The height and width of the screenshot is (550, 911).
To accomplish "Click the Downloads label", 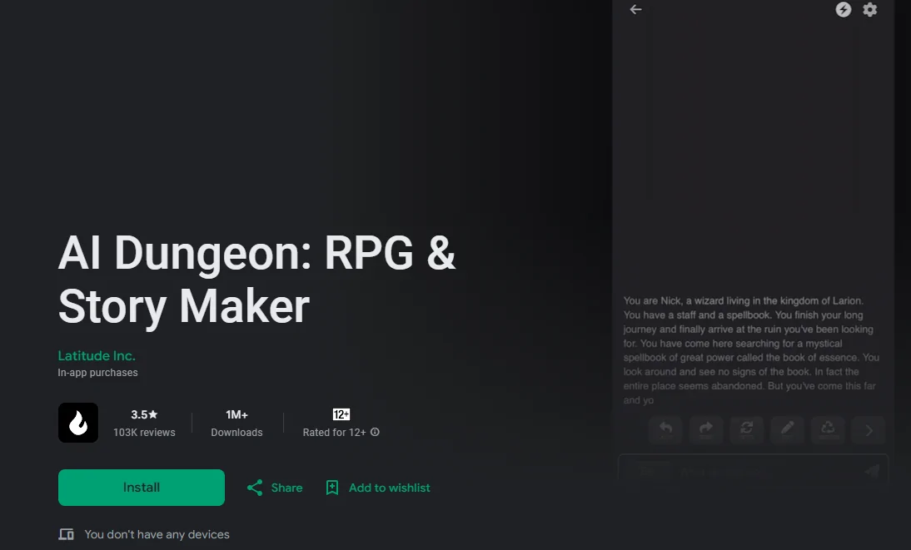I will pyautogui.click(x=236, y=433).
